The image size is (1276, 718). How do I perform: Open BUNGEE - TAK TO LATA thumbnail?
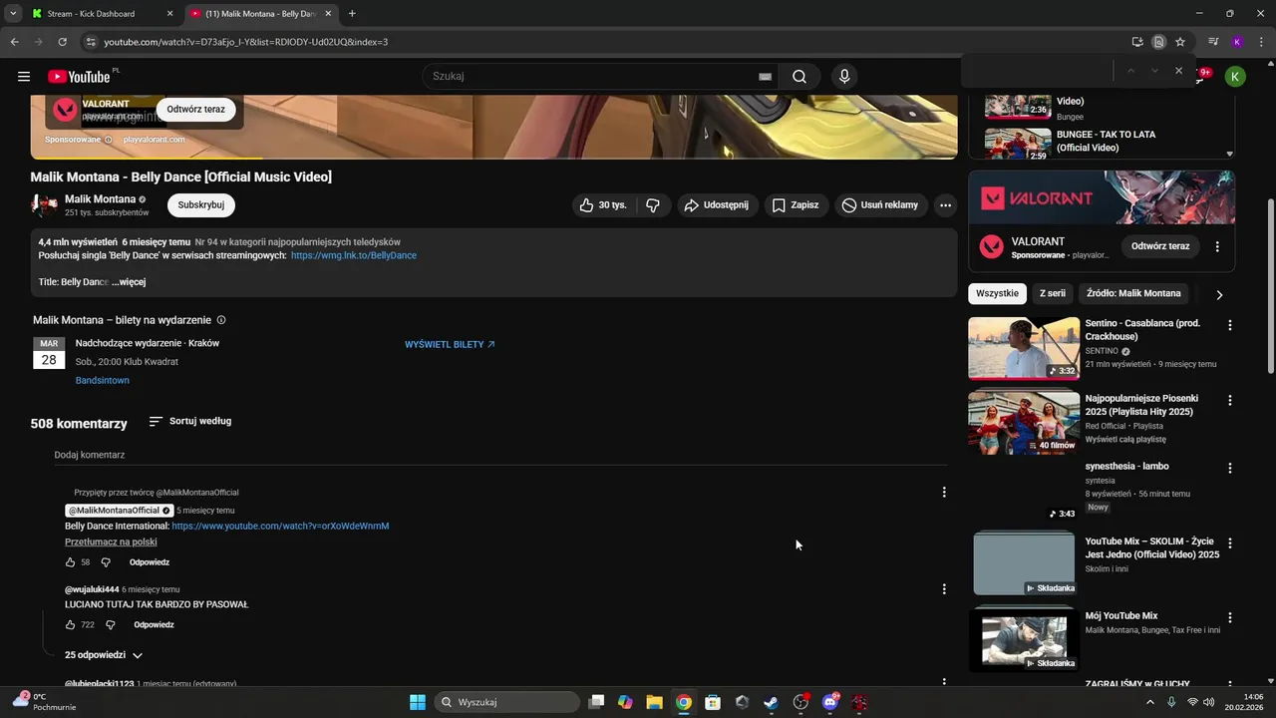(x=1018, y=144)
